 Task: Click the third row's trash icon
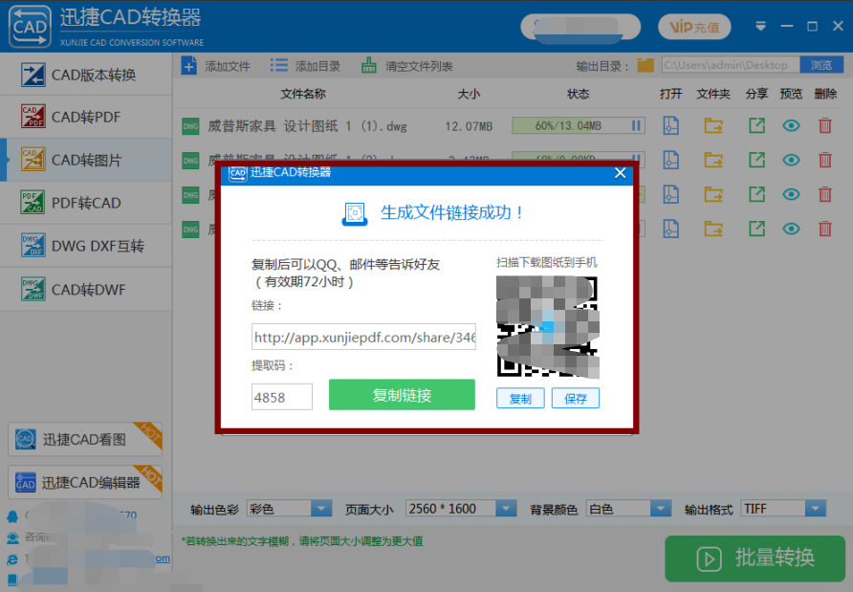[825, 194]
